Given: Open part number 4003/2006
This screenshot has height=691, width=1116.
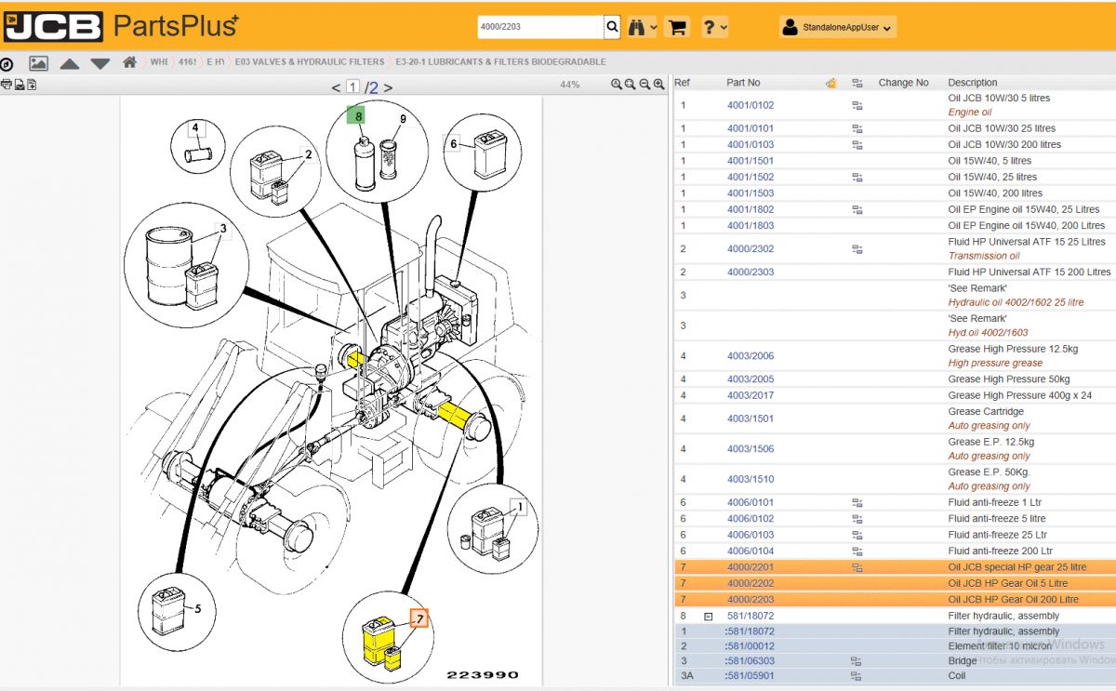Looking at the screenshot, I should click(750, 356).
